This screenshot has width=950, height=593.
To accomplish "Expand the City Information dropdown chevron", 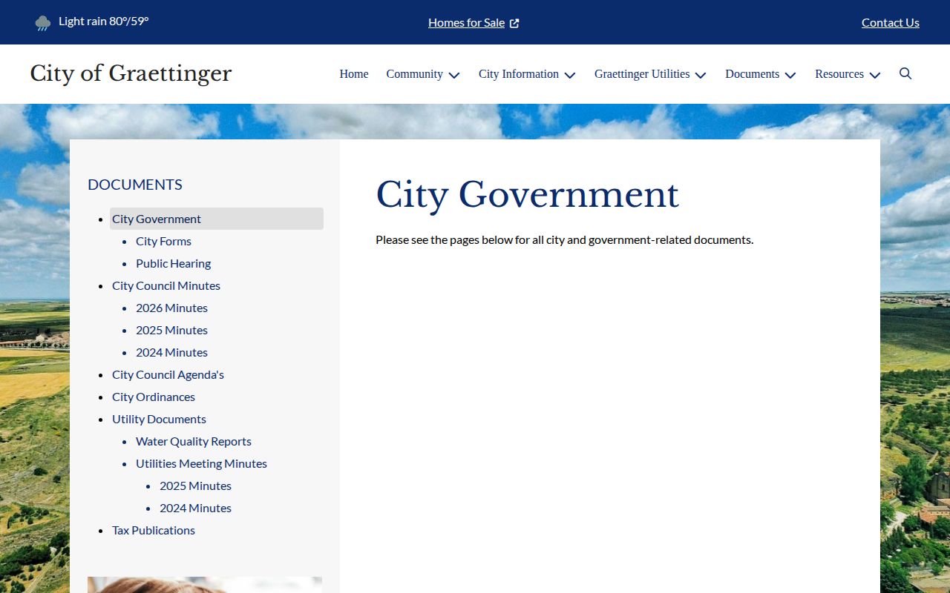I will 570,75.
